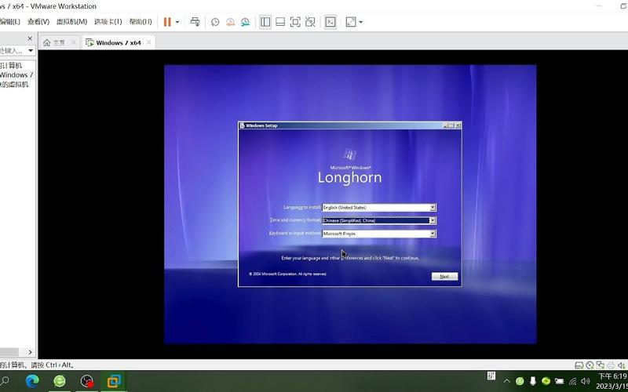Click the IME language indicator in taskbar

click(x=491, y=376)
